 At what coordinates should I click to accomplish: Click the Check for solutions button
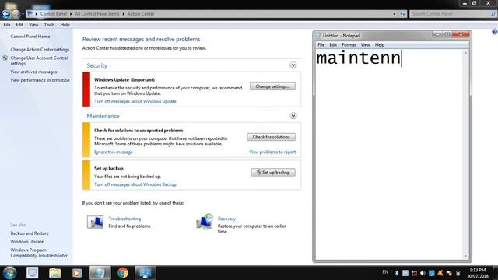(272, 137)
